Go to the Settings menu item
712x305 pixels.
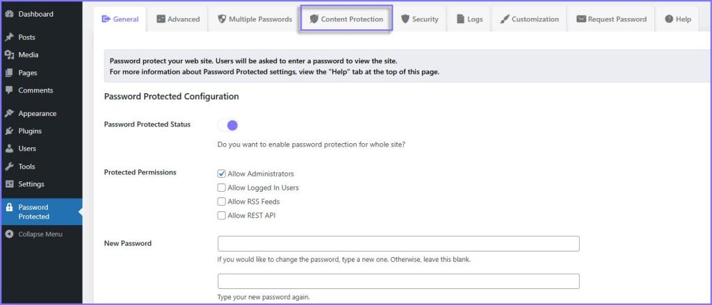31,184
